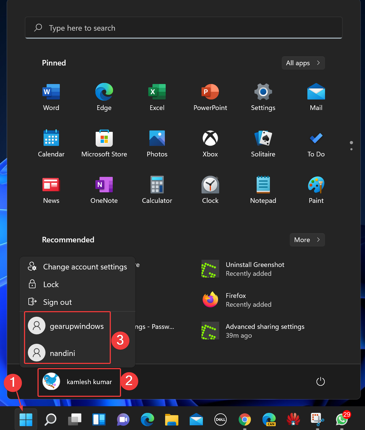Click the power button in Start menu
Viewport: 365px width, 430px height.
tap(321, 382)
